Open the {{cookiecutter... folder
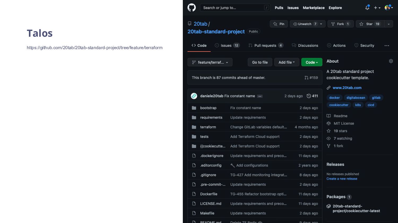 [213, 146]
